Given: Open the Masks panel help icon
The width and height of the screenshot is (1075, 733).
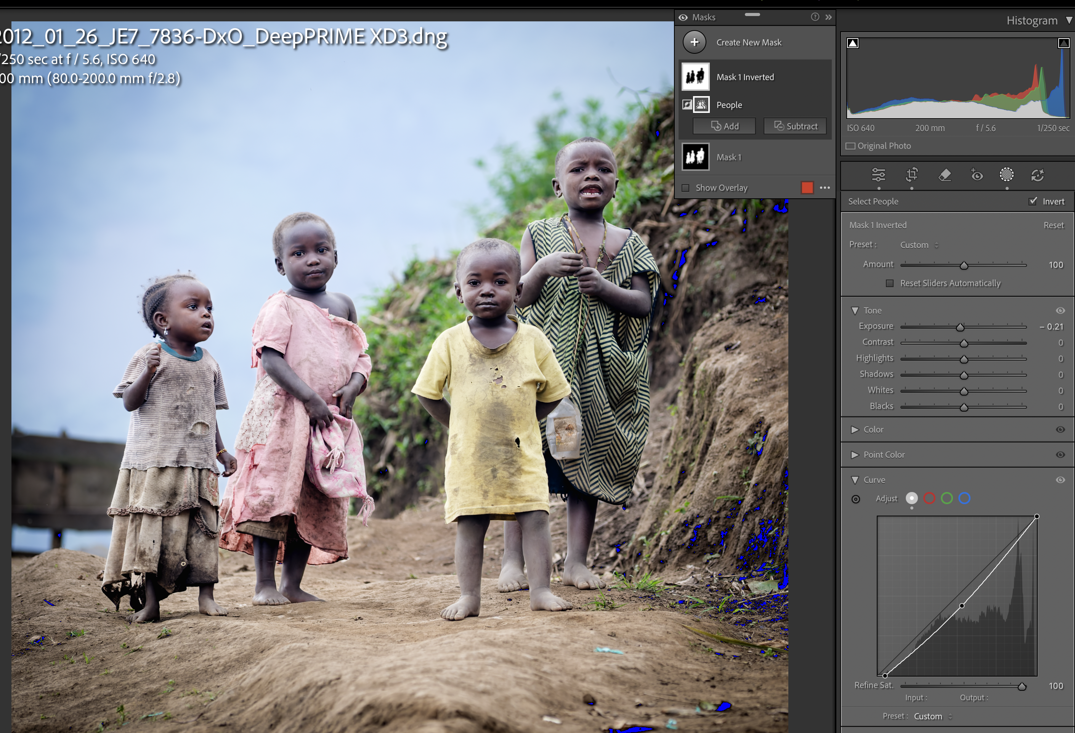Looking at the screenshot, I should [x=815, y=17].
